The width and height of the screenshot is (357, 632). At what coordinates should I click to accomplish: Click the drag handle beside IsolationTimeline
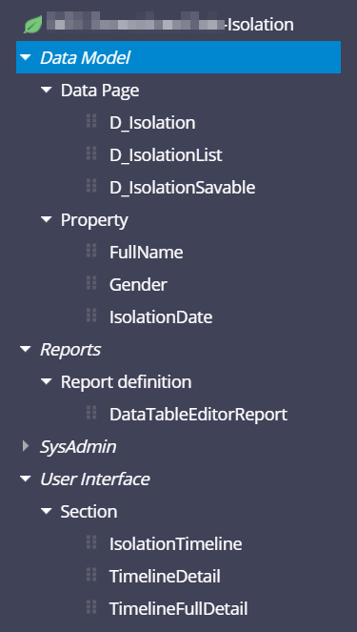pos(91,542)
